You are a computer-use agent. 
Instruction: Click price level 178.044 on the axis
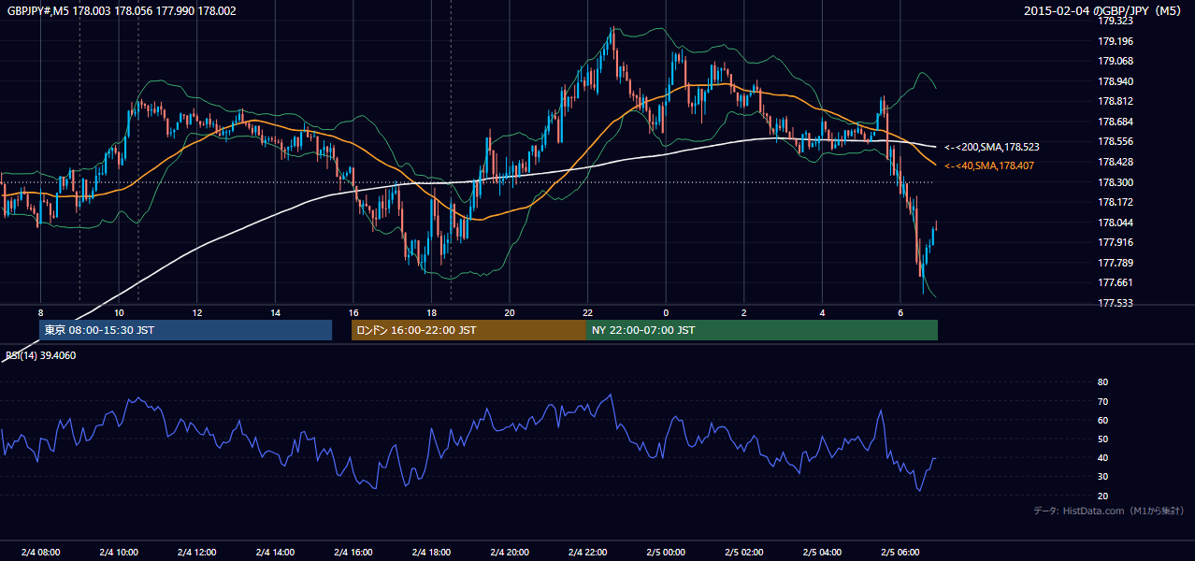click(1115, 223)
